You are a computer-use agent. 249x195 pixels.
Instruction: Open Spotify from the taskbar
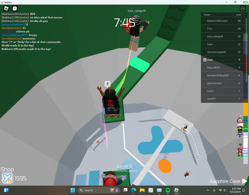coord(168,190)
